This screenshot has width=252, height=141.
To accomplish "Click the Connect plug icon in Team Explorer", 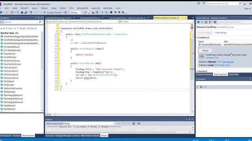I will [210, 22].
